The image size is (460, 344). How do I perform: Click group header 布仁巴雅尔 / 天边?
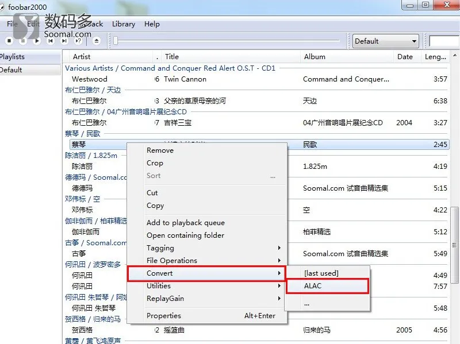pyautogui.click(x=93, y=90)
